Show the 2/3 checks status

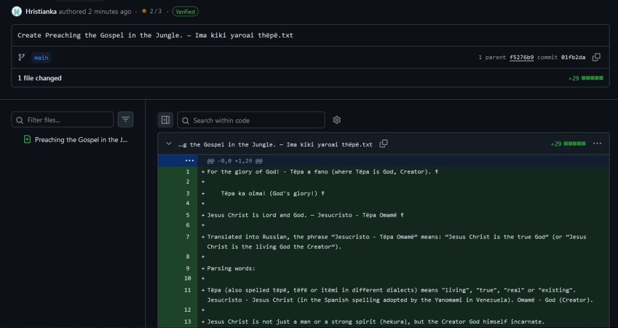coord(152,11)
